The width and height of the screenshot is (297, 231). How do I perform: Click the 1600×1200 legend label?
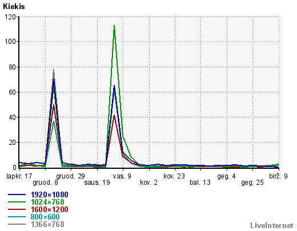coord(50,209)
